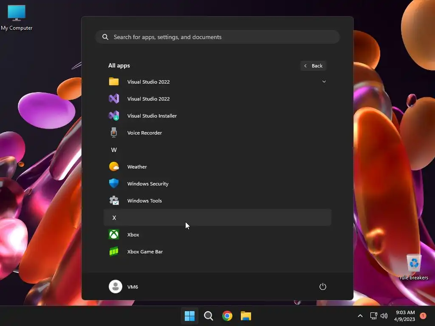Launch Google Chrome from taskbar
The height and width of the screenshot is (326, 435).
(227, 316)
